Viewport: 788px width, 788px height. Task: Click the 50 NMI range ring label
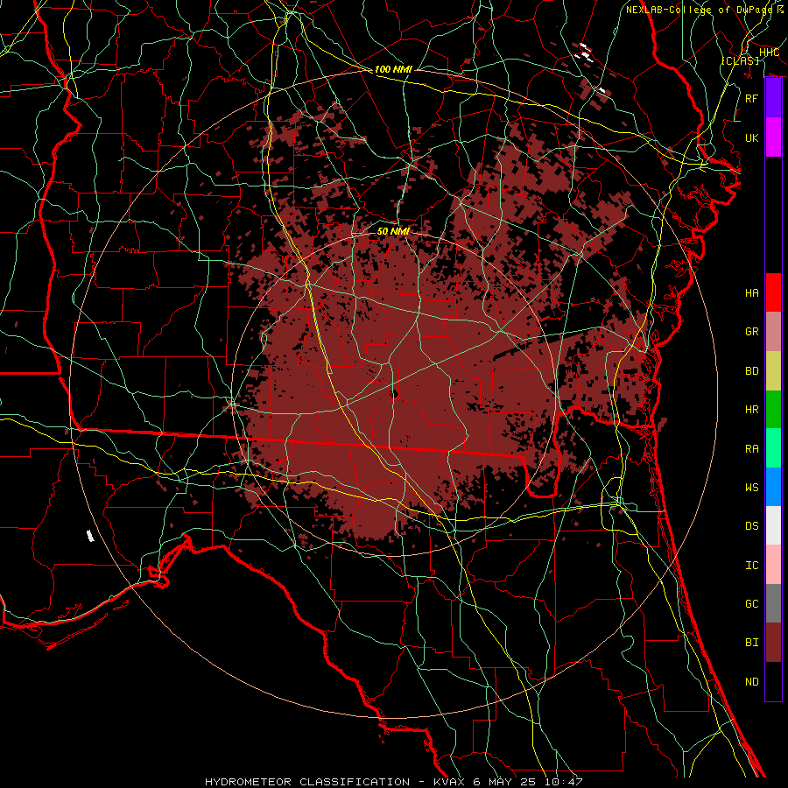[x=393, y=231]
